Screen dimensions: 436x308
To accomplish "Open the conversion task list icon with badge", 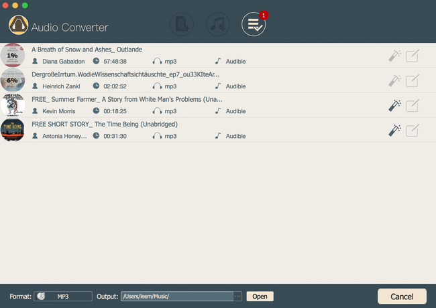I will [254, 25].
